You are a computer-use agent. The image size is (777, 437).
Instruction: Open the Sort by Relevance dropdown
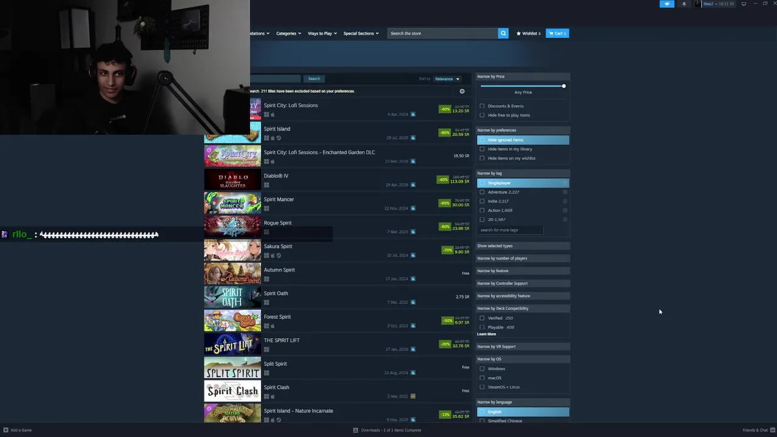pos(447,79)
